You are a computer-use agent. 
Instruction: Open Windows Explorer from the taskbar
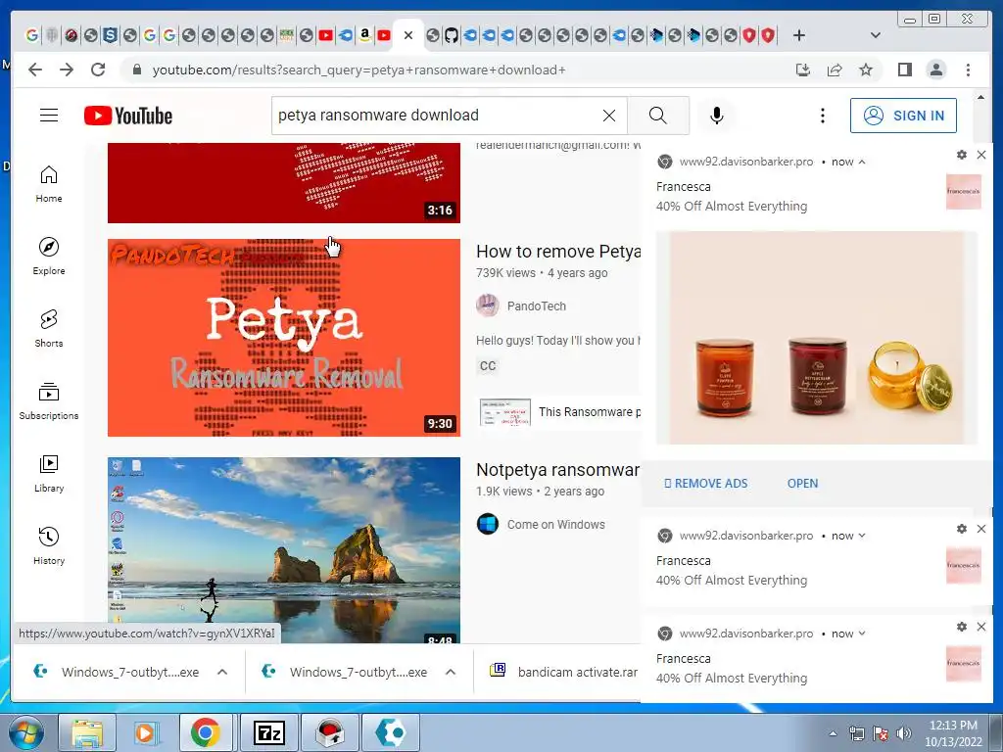pos(87,732)
